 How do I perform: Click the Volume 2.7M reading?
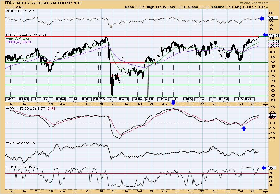tap(222, 7)
